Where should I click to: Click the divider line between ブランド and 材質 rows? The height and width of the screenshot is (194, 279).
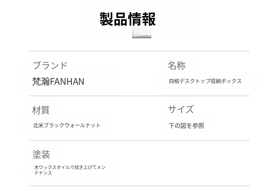139,96
